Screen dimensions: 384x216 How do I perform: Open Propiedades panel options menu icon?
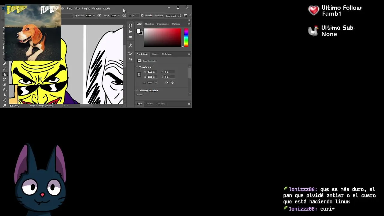(189, 54)
